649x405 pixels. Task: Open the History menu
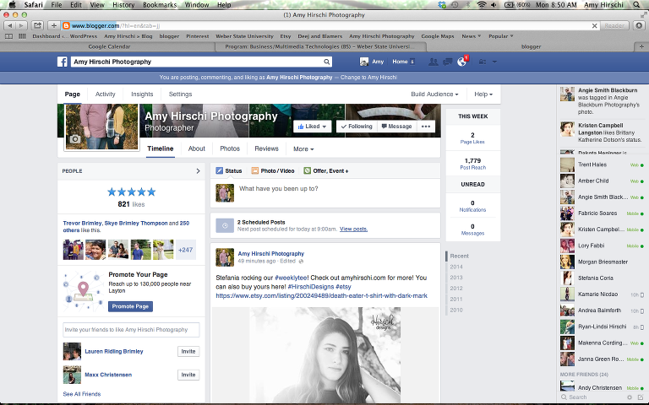(x=123, y=4)
